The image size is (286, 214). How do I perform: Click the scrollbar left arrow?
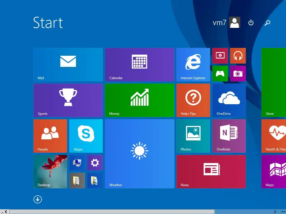pyautogui.click(x=6, y=212)
